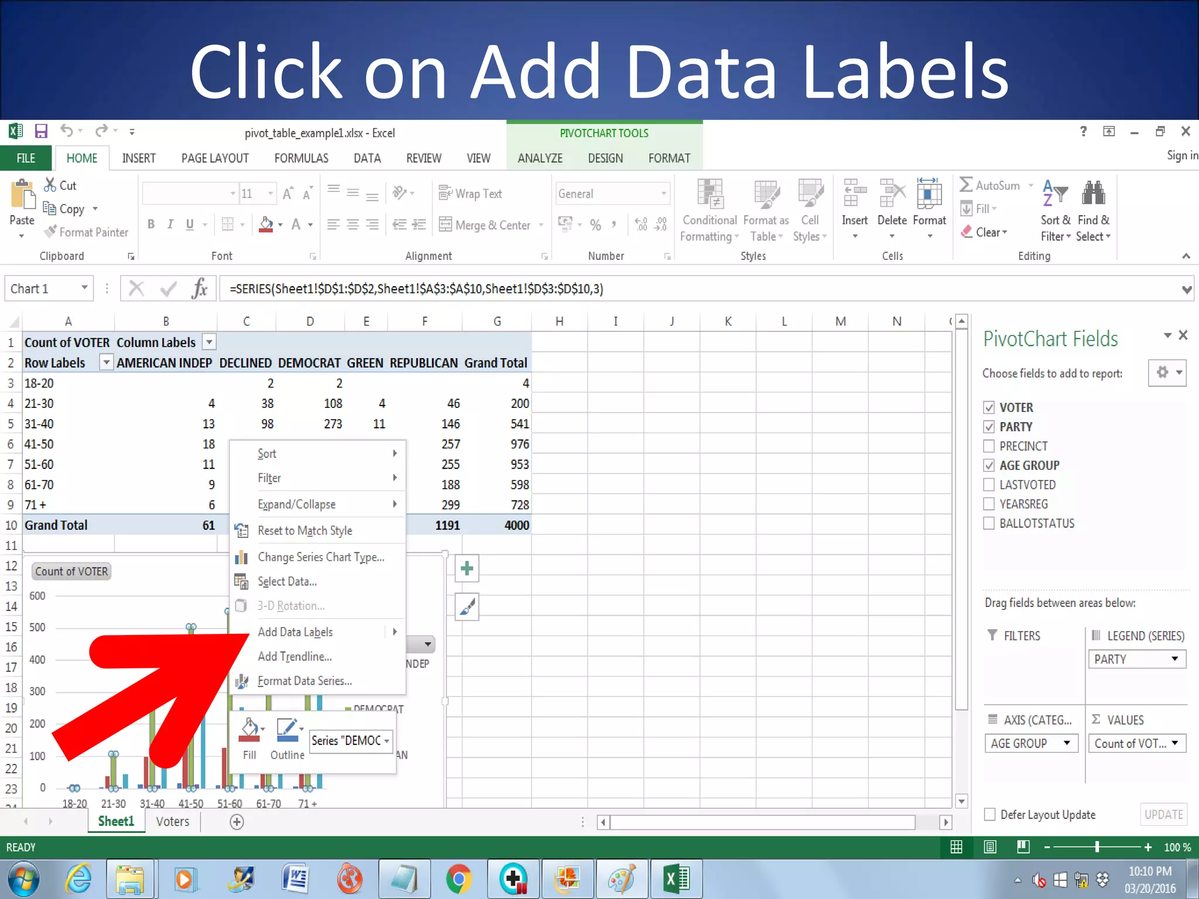Uncheck the PARTY field
The width and height of the screenshot is (1199, 899).
click(x=989, y=427)
